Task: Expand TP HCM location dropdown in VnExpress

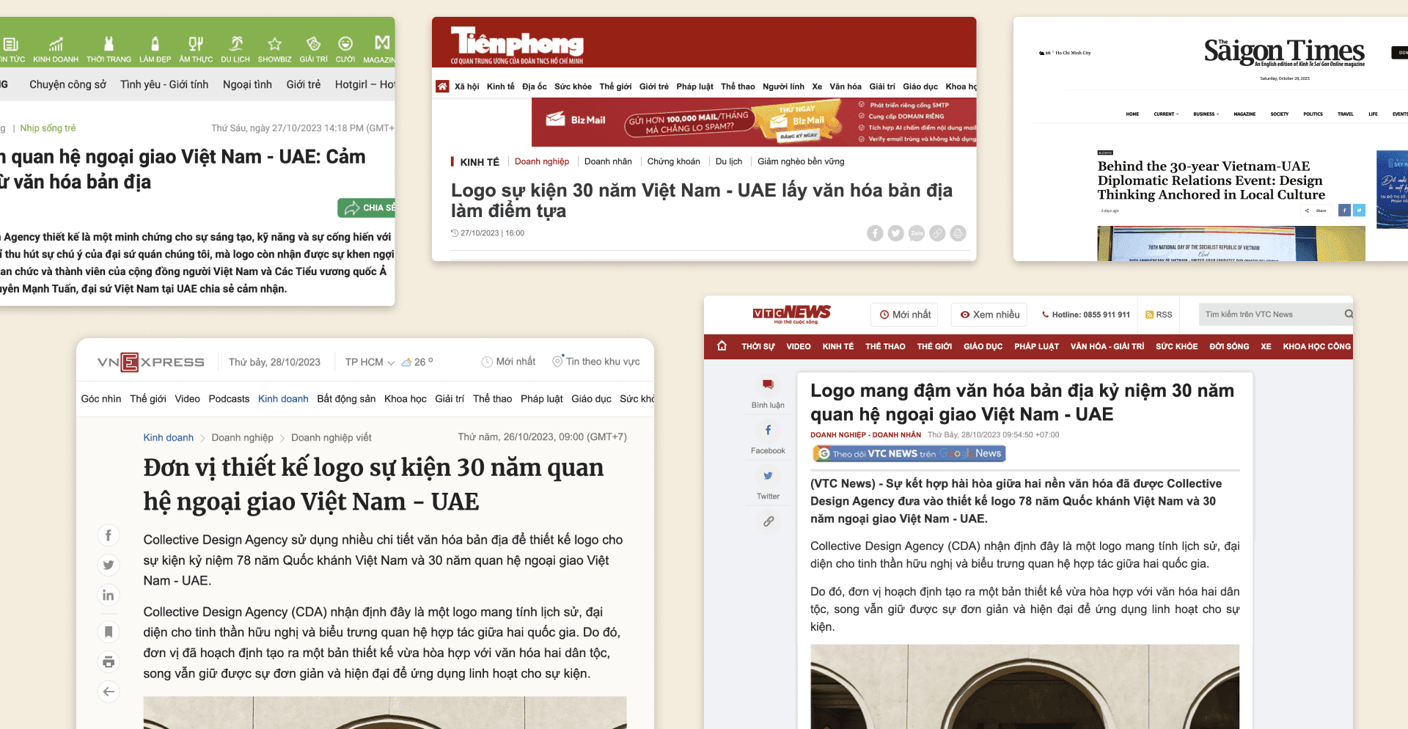Action: point(391,362)
